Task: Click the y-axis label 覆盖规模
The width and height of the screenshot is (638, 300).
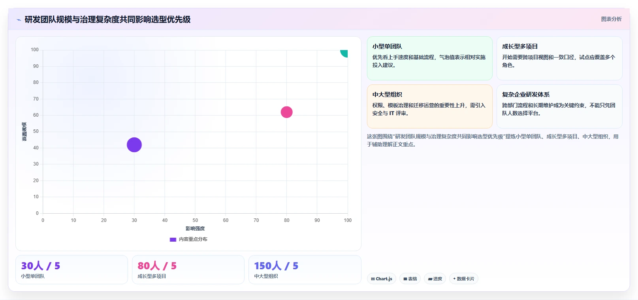Action: point(24,132)
